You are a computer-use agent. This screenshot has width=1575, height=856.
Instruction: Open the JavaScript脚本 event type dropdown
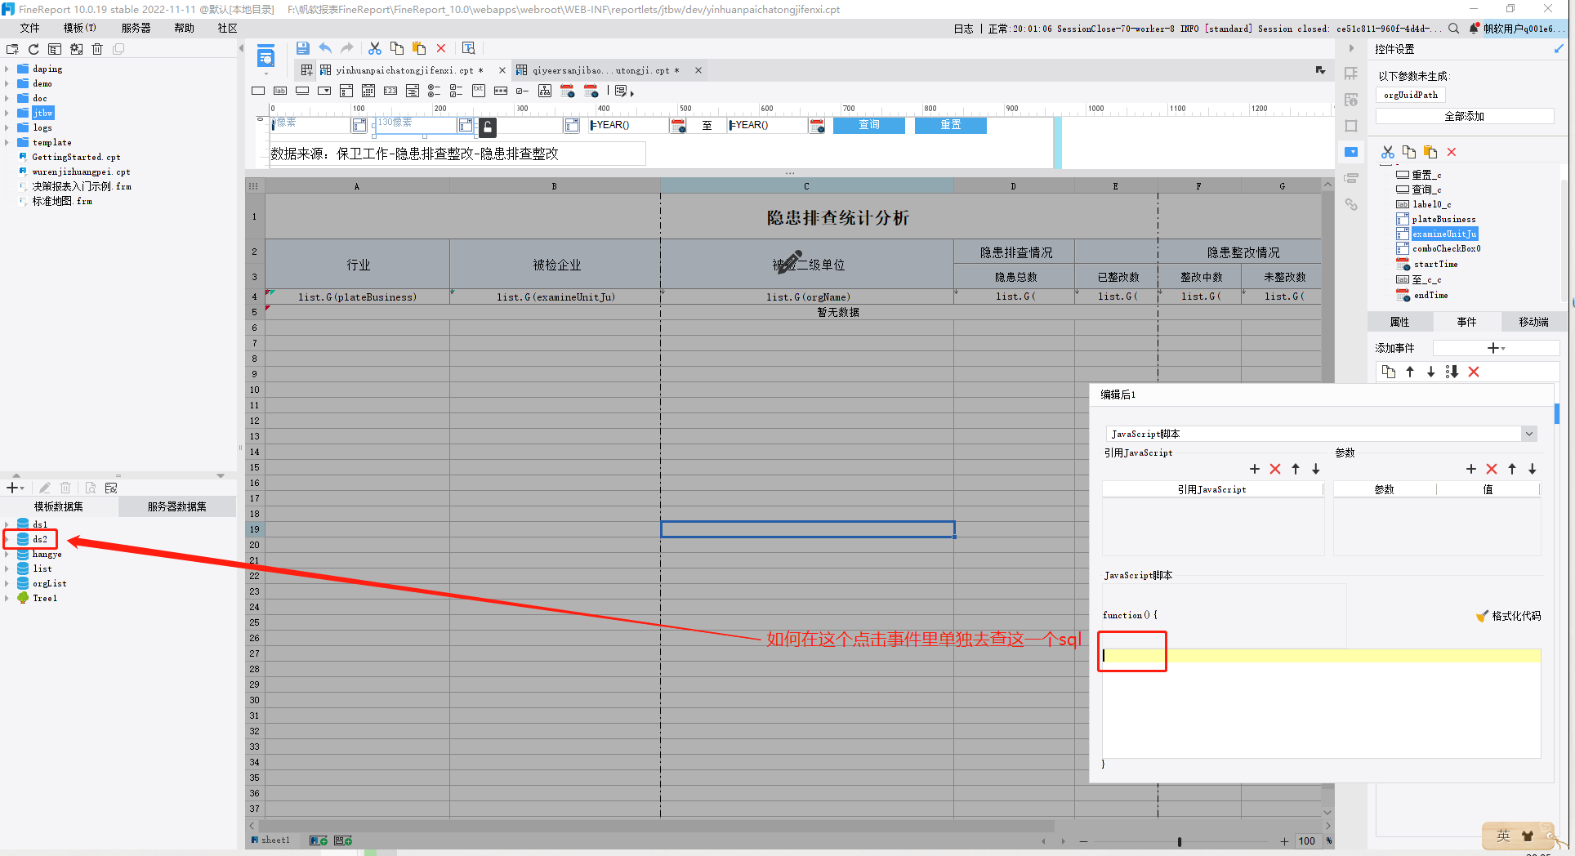pos(1529,434)
